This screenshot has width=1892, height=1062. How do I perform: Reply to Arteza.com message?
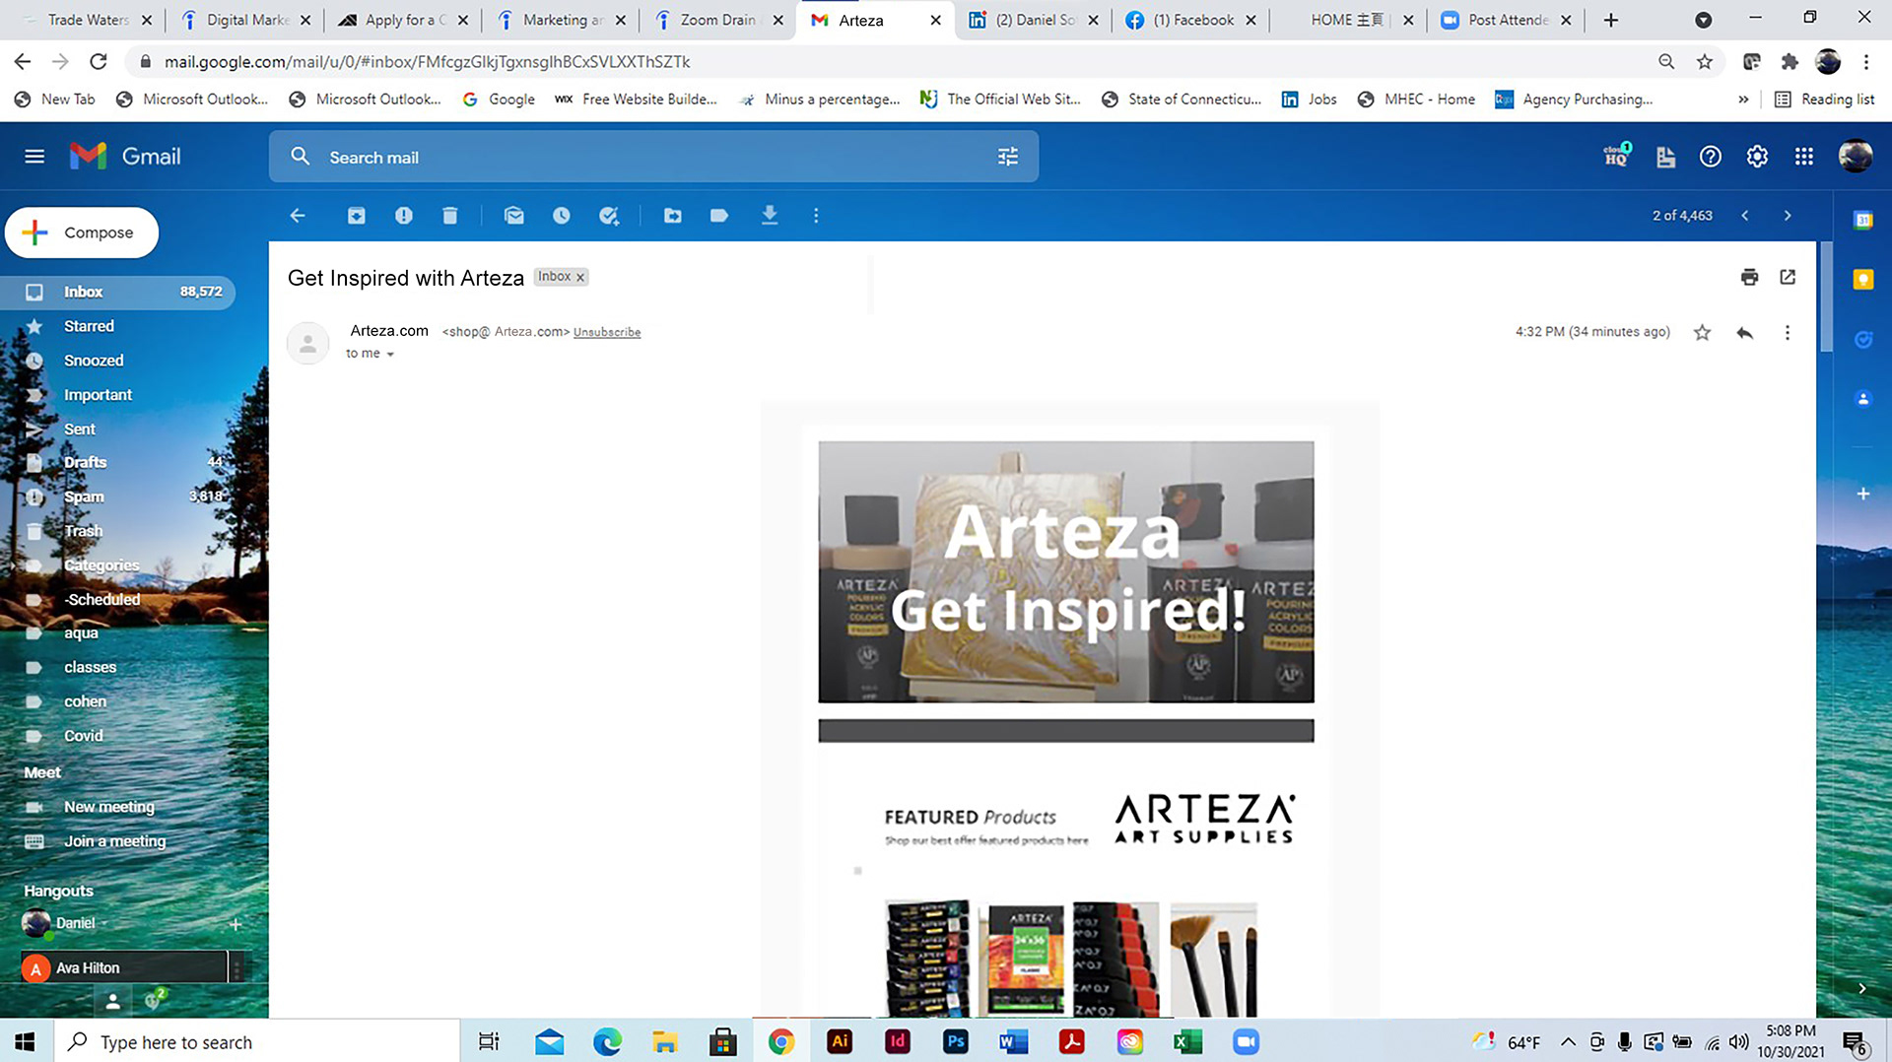(x=1745, y=332)
